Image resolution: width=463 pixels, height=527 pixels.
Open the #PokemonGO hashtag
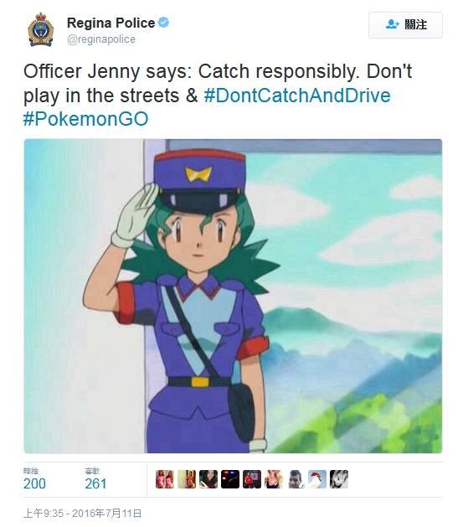[x=85, y=119]
